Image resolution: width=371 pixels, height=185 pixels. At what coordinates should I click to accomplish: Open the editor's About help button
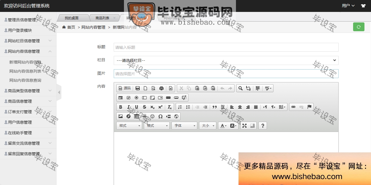[x=263, y=126]
